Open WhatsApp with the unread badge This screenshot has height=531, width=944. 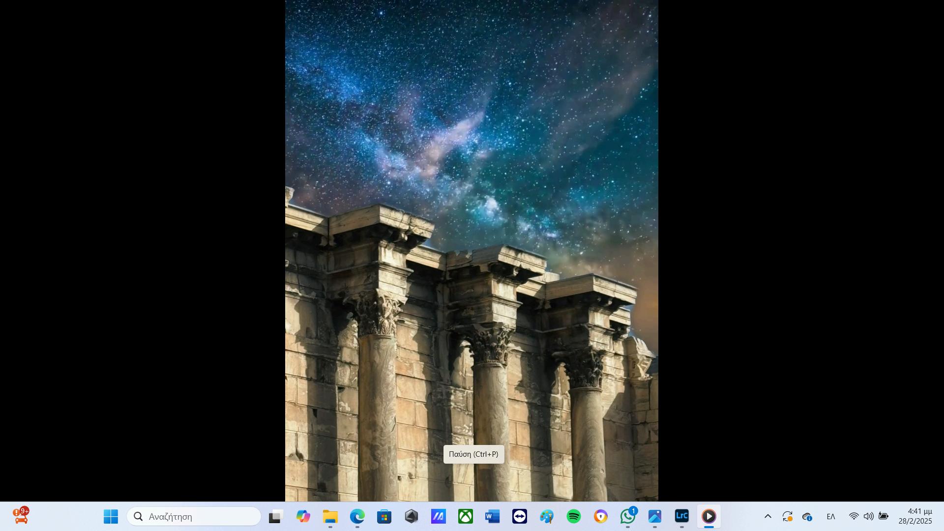tap(627, 516)
